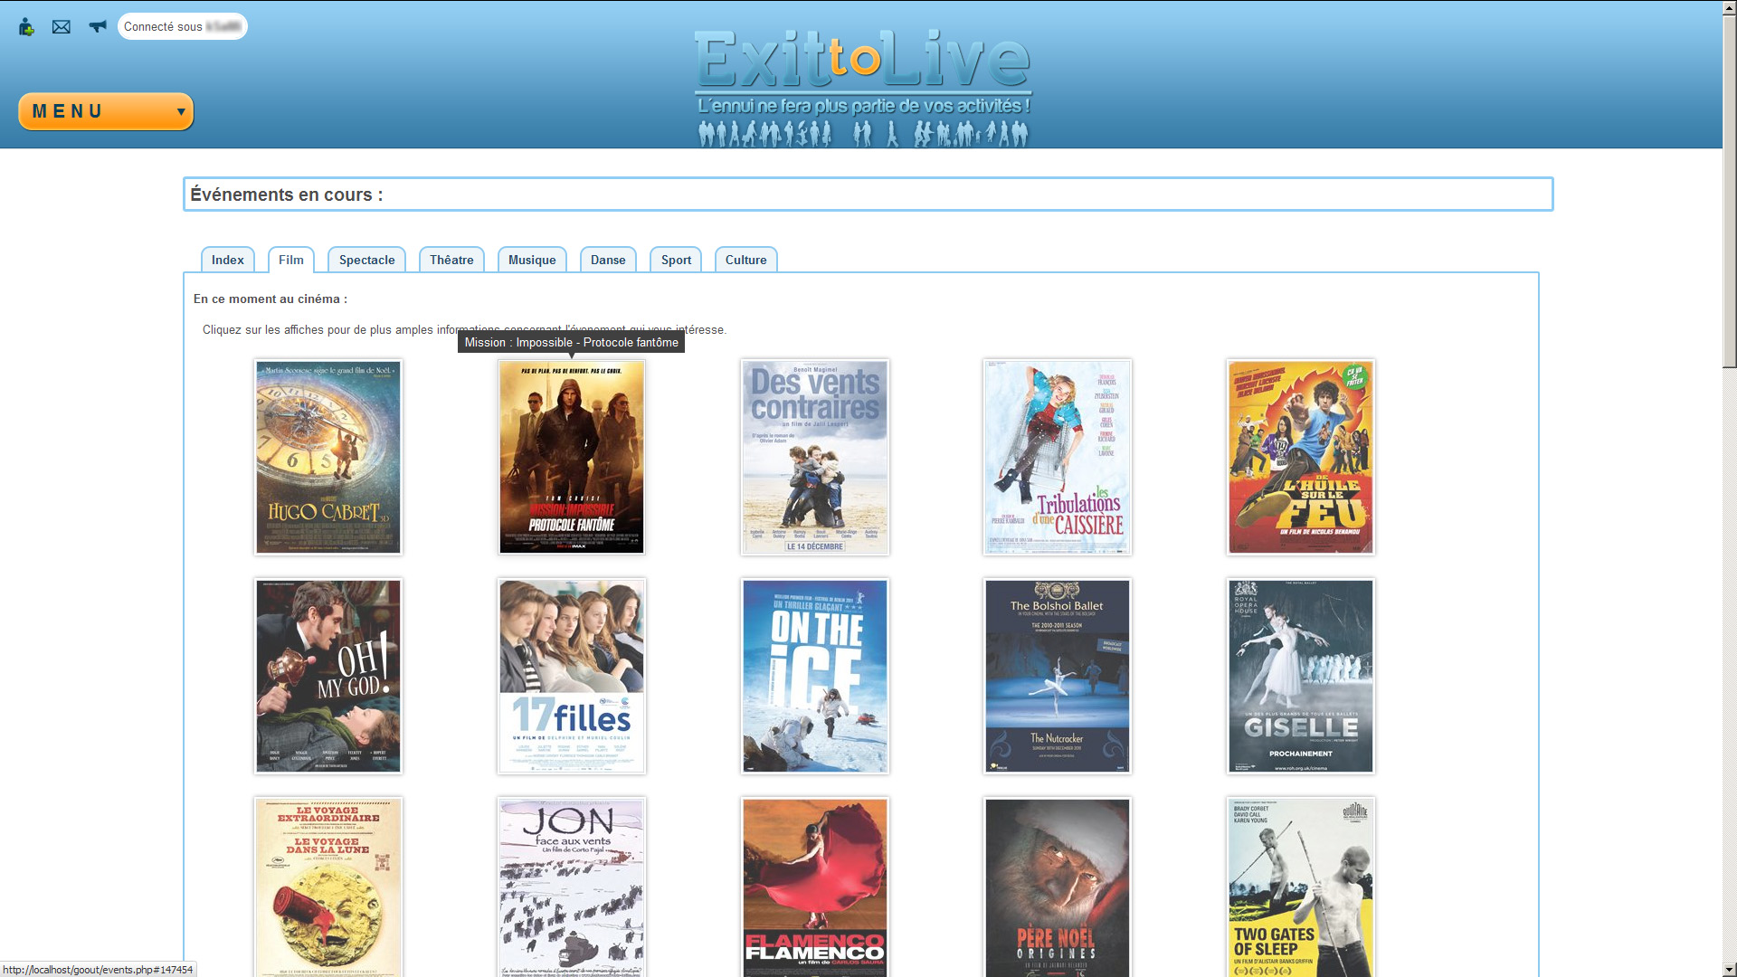This screenshot has height=977, width=1737.
Task: Open Les Tribulations d'une caissière poster
Action: (x=1058, y=457)
